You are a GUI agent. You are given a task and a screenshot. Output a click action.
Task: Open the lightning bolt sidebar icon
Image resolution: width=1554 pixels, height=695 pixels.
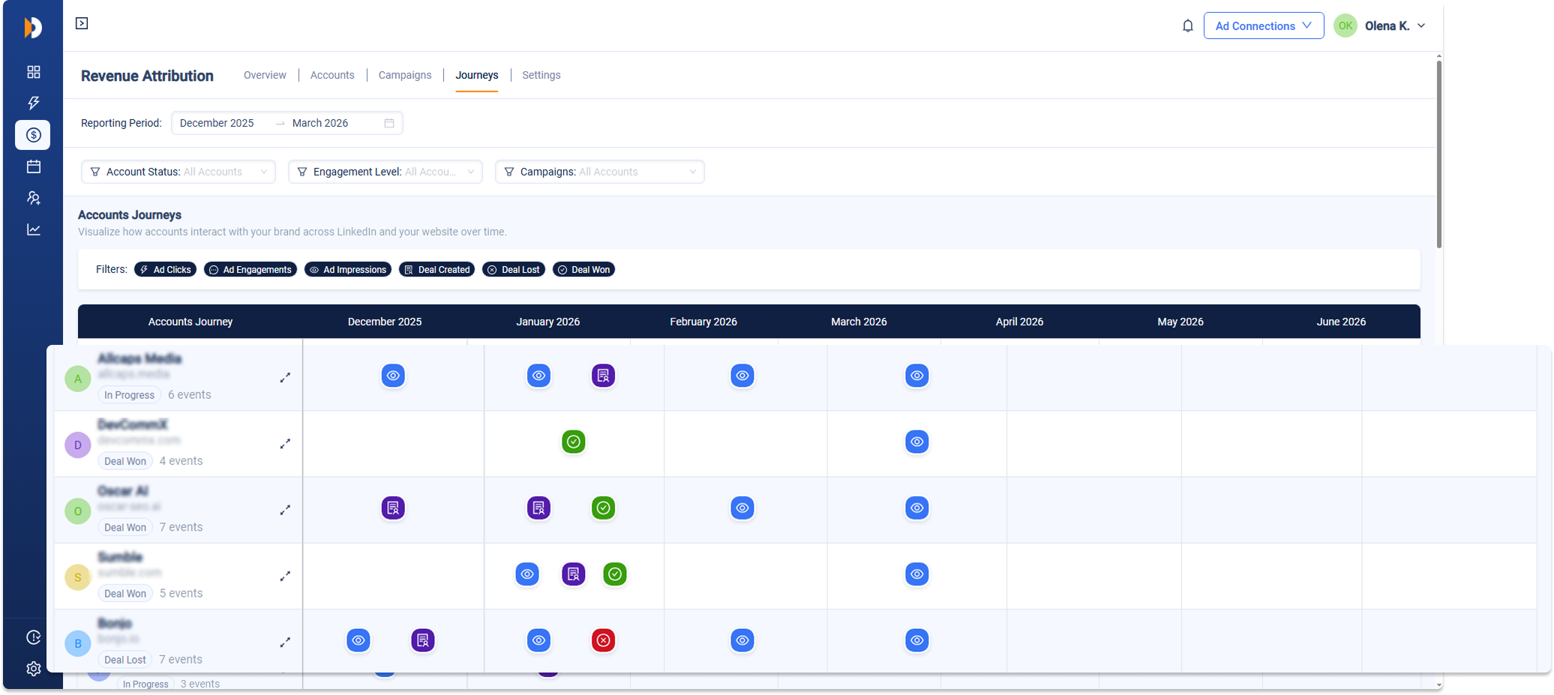click(34, 103)
